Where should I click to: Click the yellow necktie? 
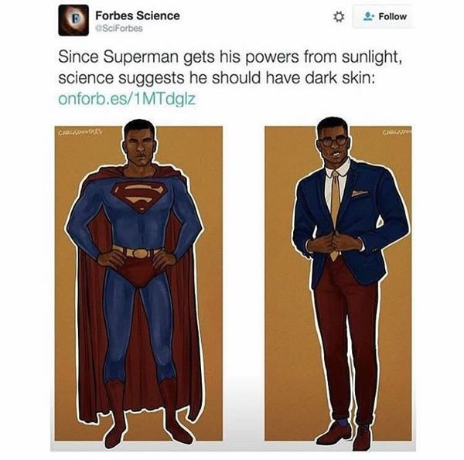(335, 214)
